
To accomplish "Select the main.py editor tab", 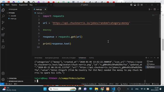I will (40, 9).
